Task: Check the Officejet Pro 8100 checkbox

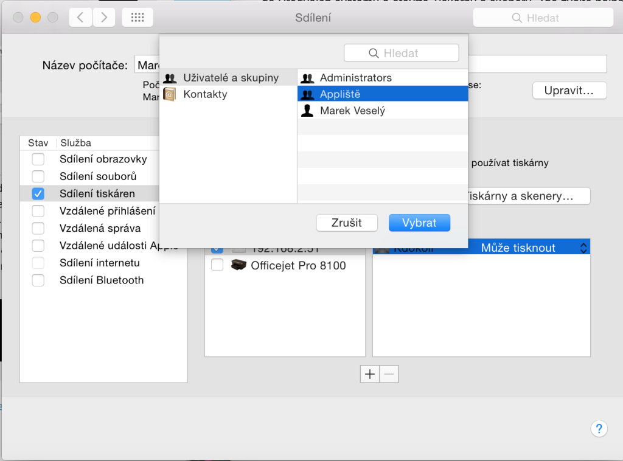Action: (217, 265)
